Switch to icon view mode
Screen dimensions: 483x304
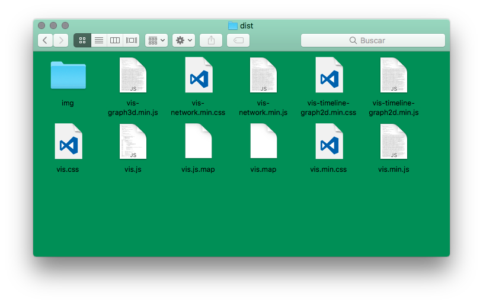point(82,40)
